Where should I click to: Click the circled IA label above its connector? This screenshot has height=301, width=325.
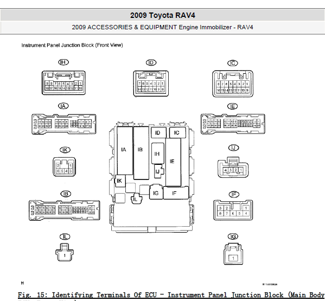pyautogui.click(x=63, y=106)
